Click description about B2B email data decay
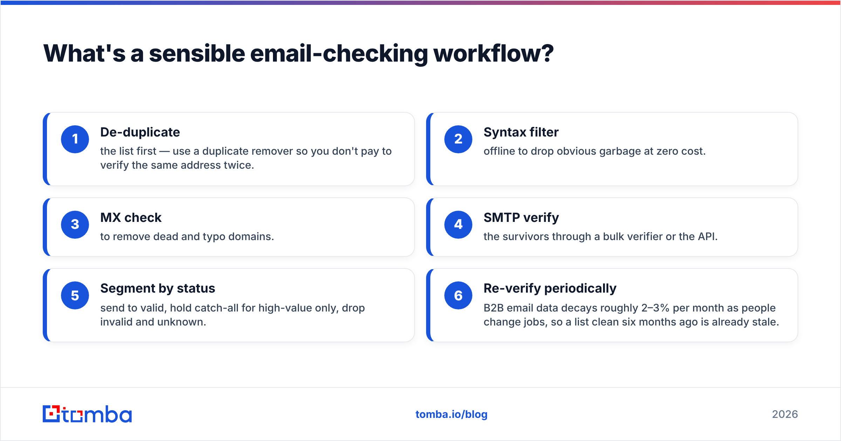Screen dimensions: 841x441 tap(631, 315)
